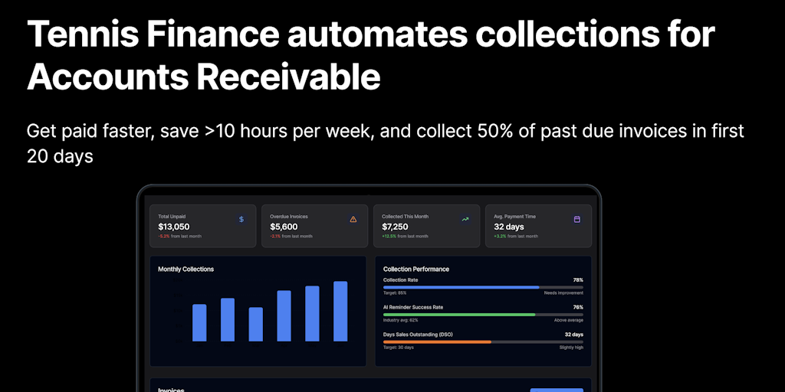
Task: Click the warning triangle icon in Overdue Invoices card
Action: tap(353, 219)
